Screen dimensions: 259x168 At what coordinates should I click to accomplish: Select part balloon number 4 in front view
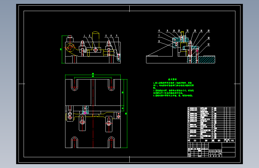click(111, 36)
